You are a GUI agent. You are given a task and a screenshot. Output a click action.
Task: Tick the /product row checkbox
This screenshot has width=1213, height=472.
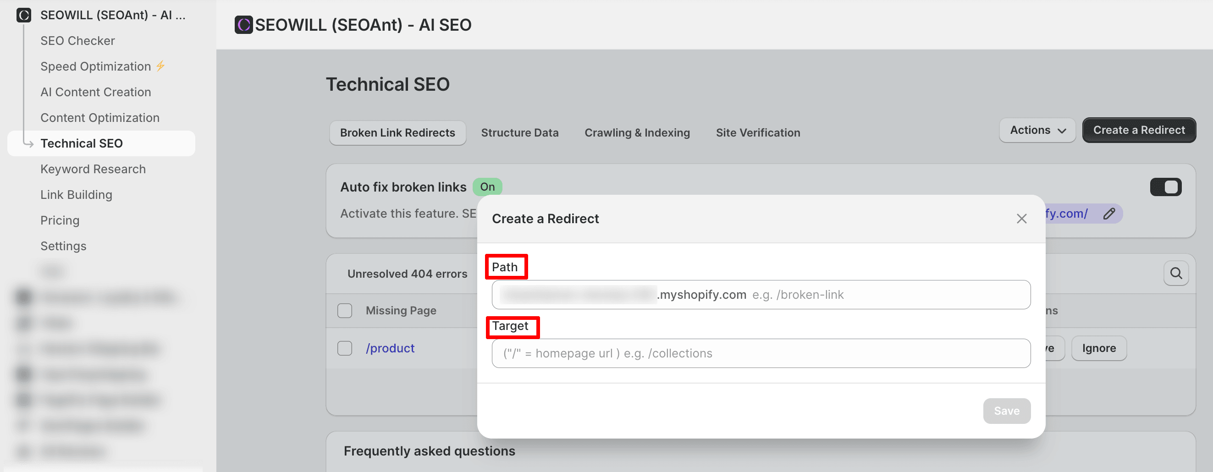pyautogui.click(x=345, y=348)
